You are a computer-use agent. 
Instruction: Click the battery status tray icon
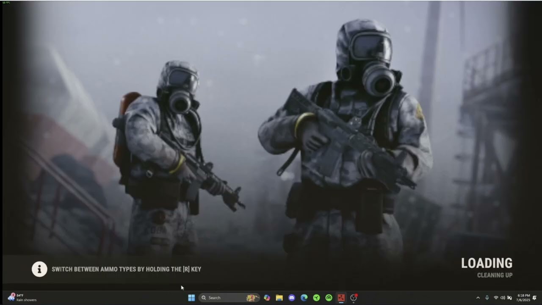point(509,298)
